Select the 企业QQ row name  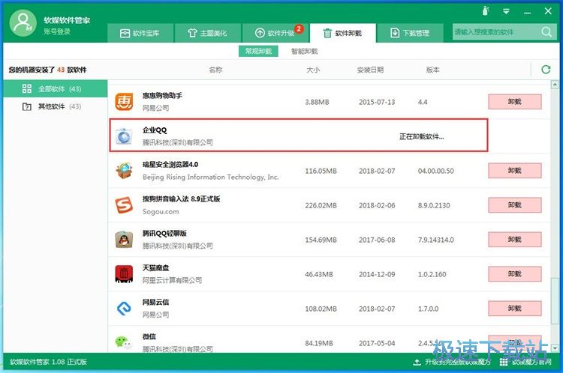[155, 130]
